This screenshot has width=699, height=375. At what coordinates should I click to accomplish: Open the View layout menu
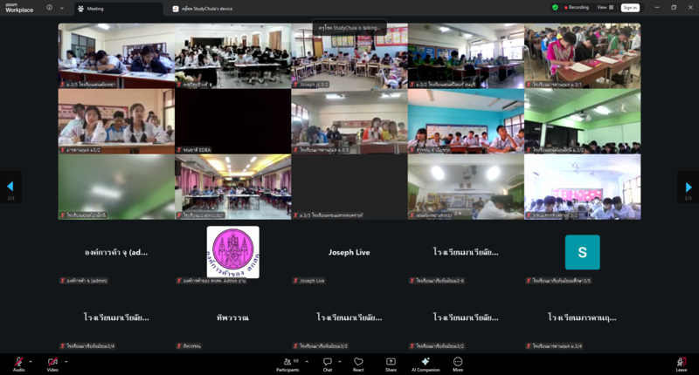(606, 8)
